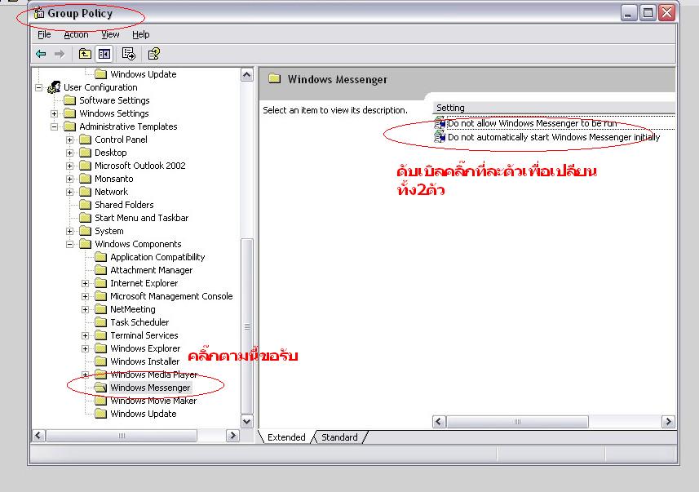Select 'Do not automatically start Windows Messenger initially'
Viewport: 699px width, 492px height.
click(x=554, y=137)
